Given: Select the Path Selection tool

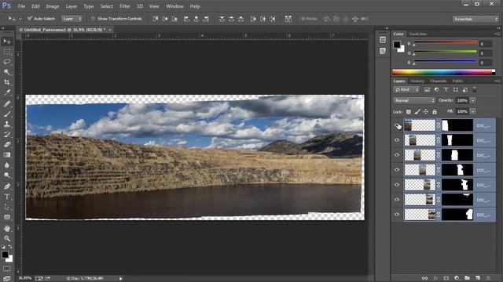Looking at the screenshot, I should [7, 207].
